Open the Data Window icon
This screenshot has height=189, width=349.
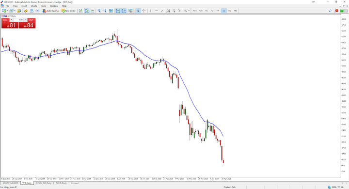[26, 11]
